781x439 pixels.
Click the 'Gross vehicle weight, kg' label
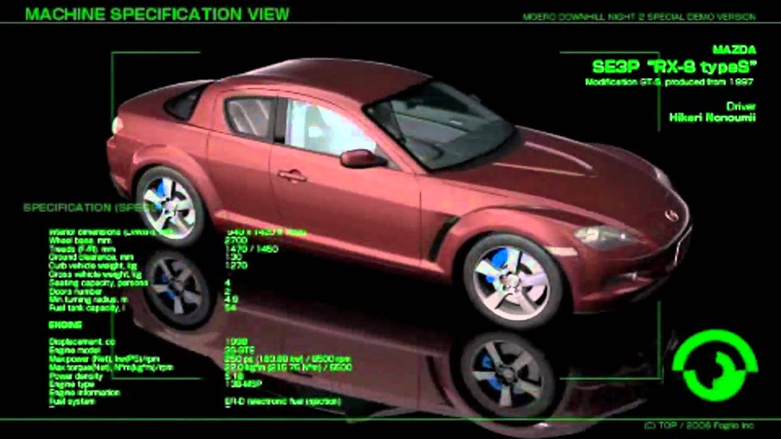click(x=95, y=274)
